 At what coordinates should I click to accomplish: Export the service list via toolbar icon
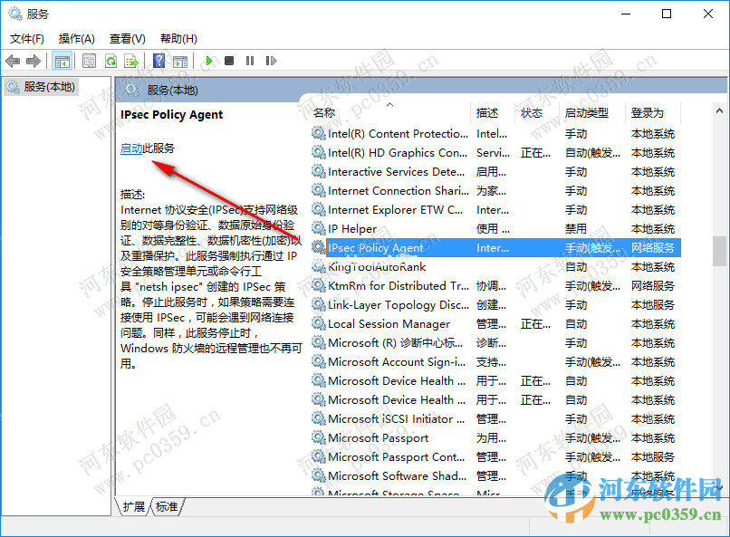tap(130, 61)
